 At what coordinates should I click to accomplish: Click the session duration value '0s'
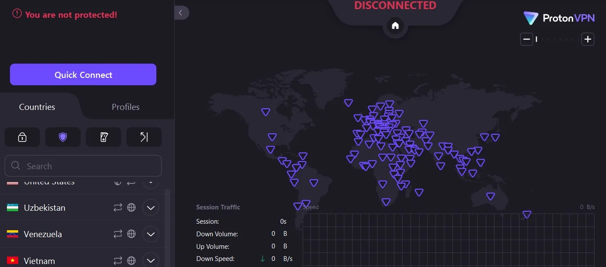[283, 221]
